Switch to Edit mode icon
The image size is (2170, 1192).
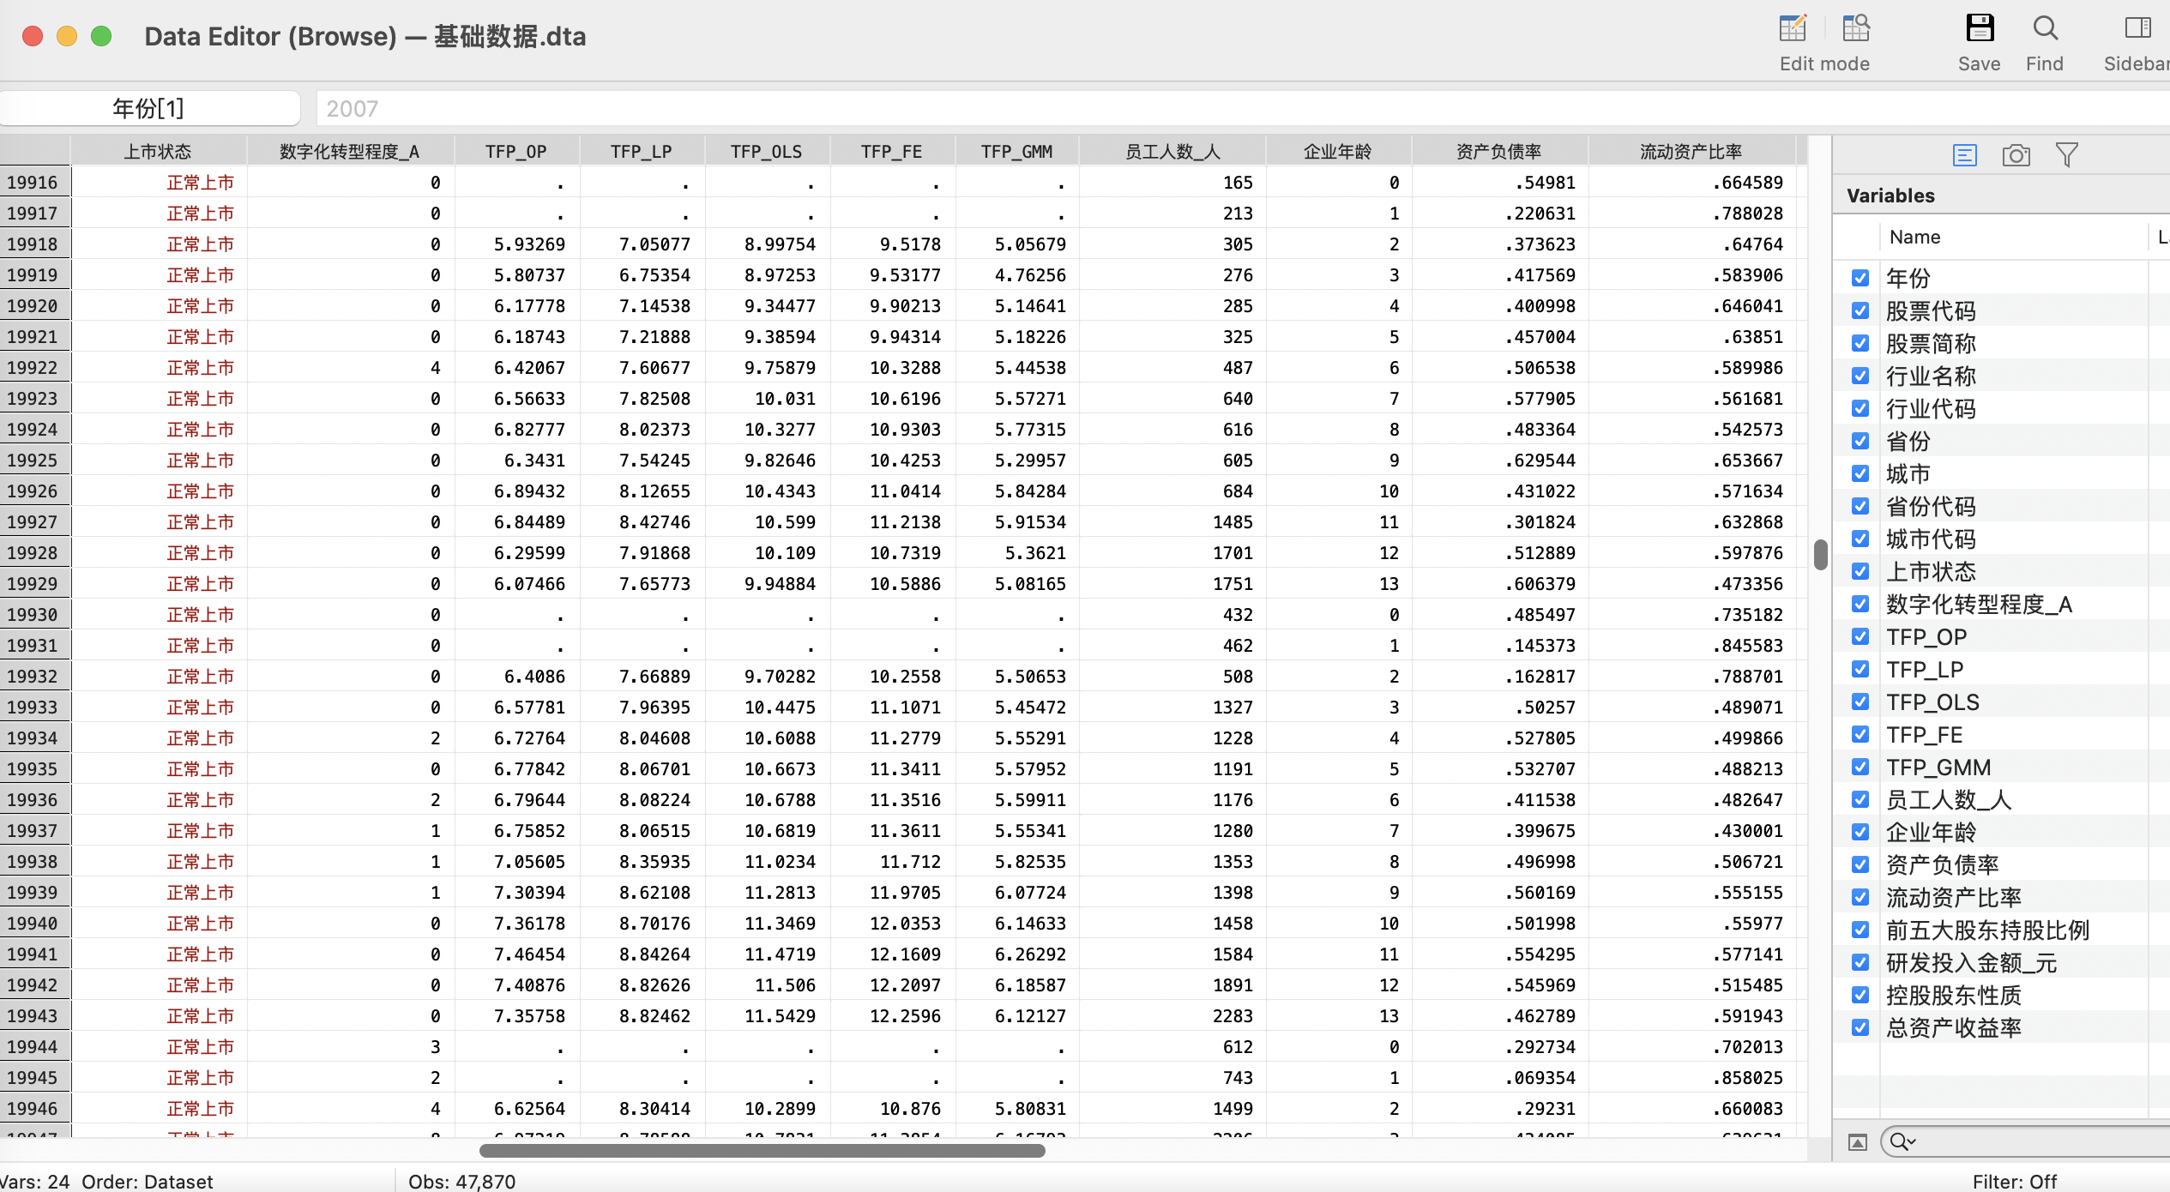(x=1793, y=28)
